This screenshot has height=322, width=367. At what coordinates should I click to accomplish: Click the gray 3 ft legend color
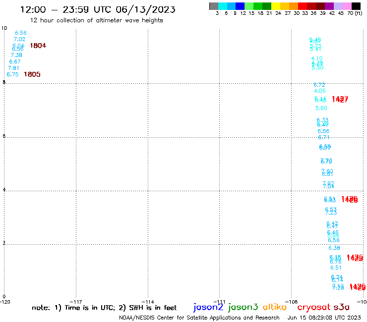point(214,6)
